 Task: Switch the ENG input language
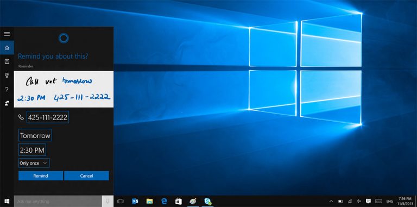pos(389,202)
